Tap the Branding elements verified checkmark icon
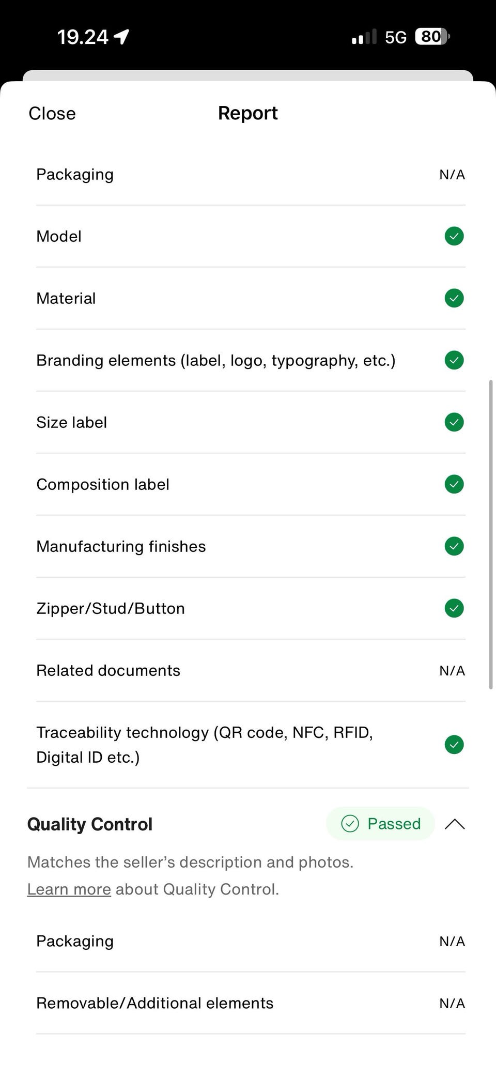Viewport: 496px width, 1078px height. pyautogui.click(x=454, y=360)
